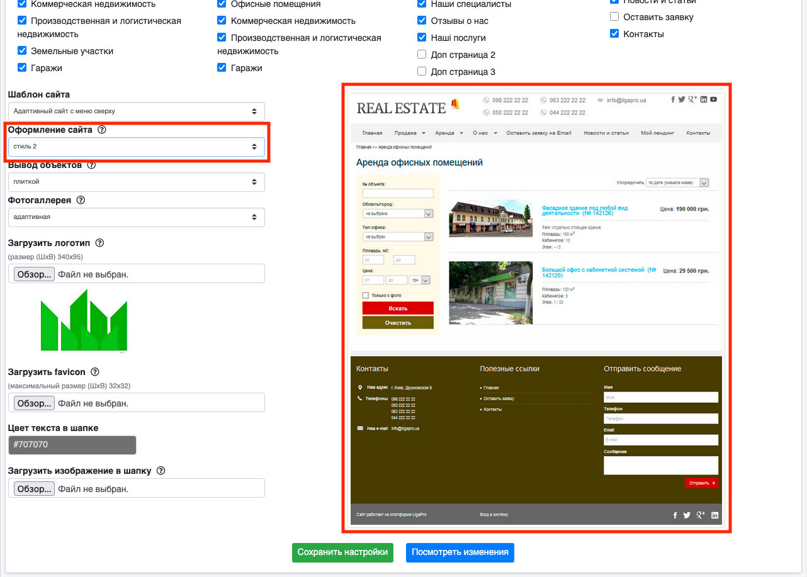Click Мой лендинг in preview menu
Viewport: 807px width, 577px height.
[x=657, y=133]
